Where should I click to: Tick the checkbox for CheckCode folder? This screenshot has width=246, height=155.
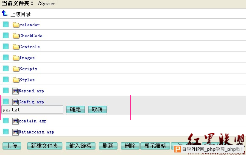tap(6, 35)
